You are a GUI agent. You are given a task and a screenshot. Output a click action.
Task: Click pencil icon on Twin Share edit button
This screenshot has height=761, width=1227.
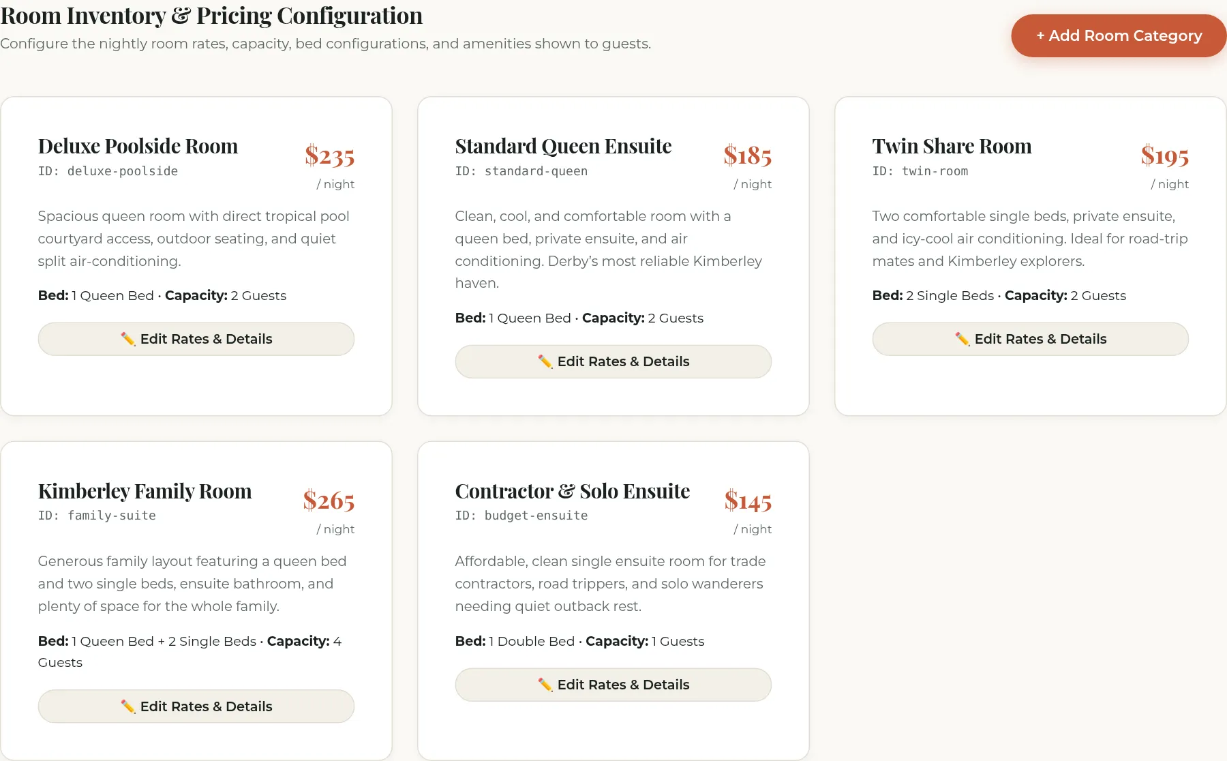[963, 339]
